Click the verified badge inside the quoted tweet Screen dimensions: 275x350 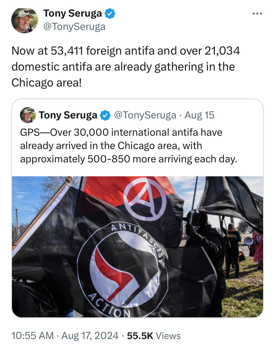tap(105, 115)
